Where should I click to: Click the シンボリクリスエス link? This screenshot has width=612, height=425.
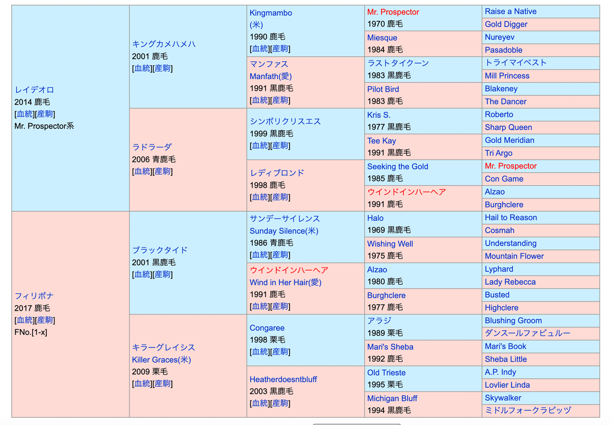click(285, 121)
